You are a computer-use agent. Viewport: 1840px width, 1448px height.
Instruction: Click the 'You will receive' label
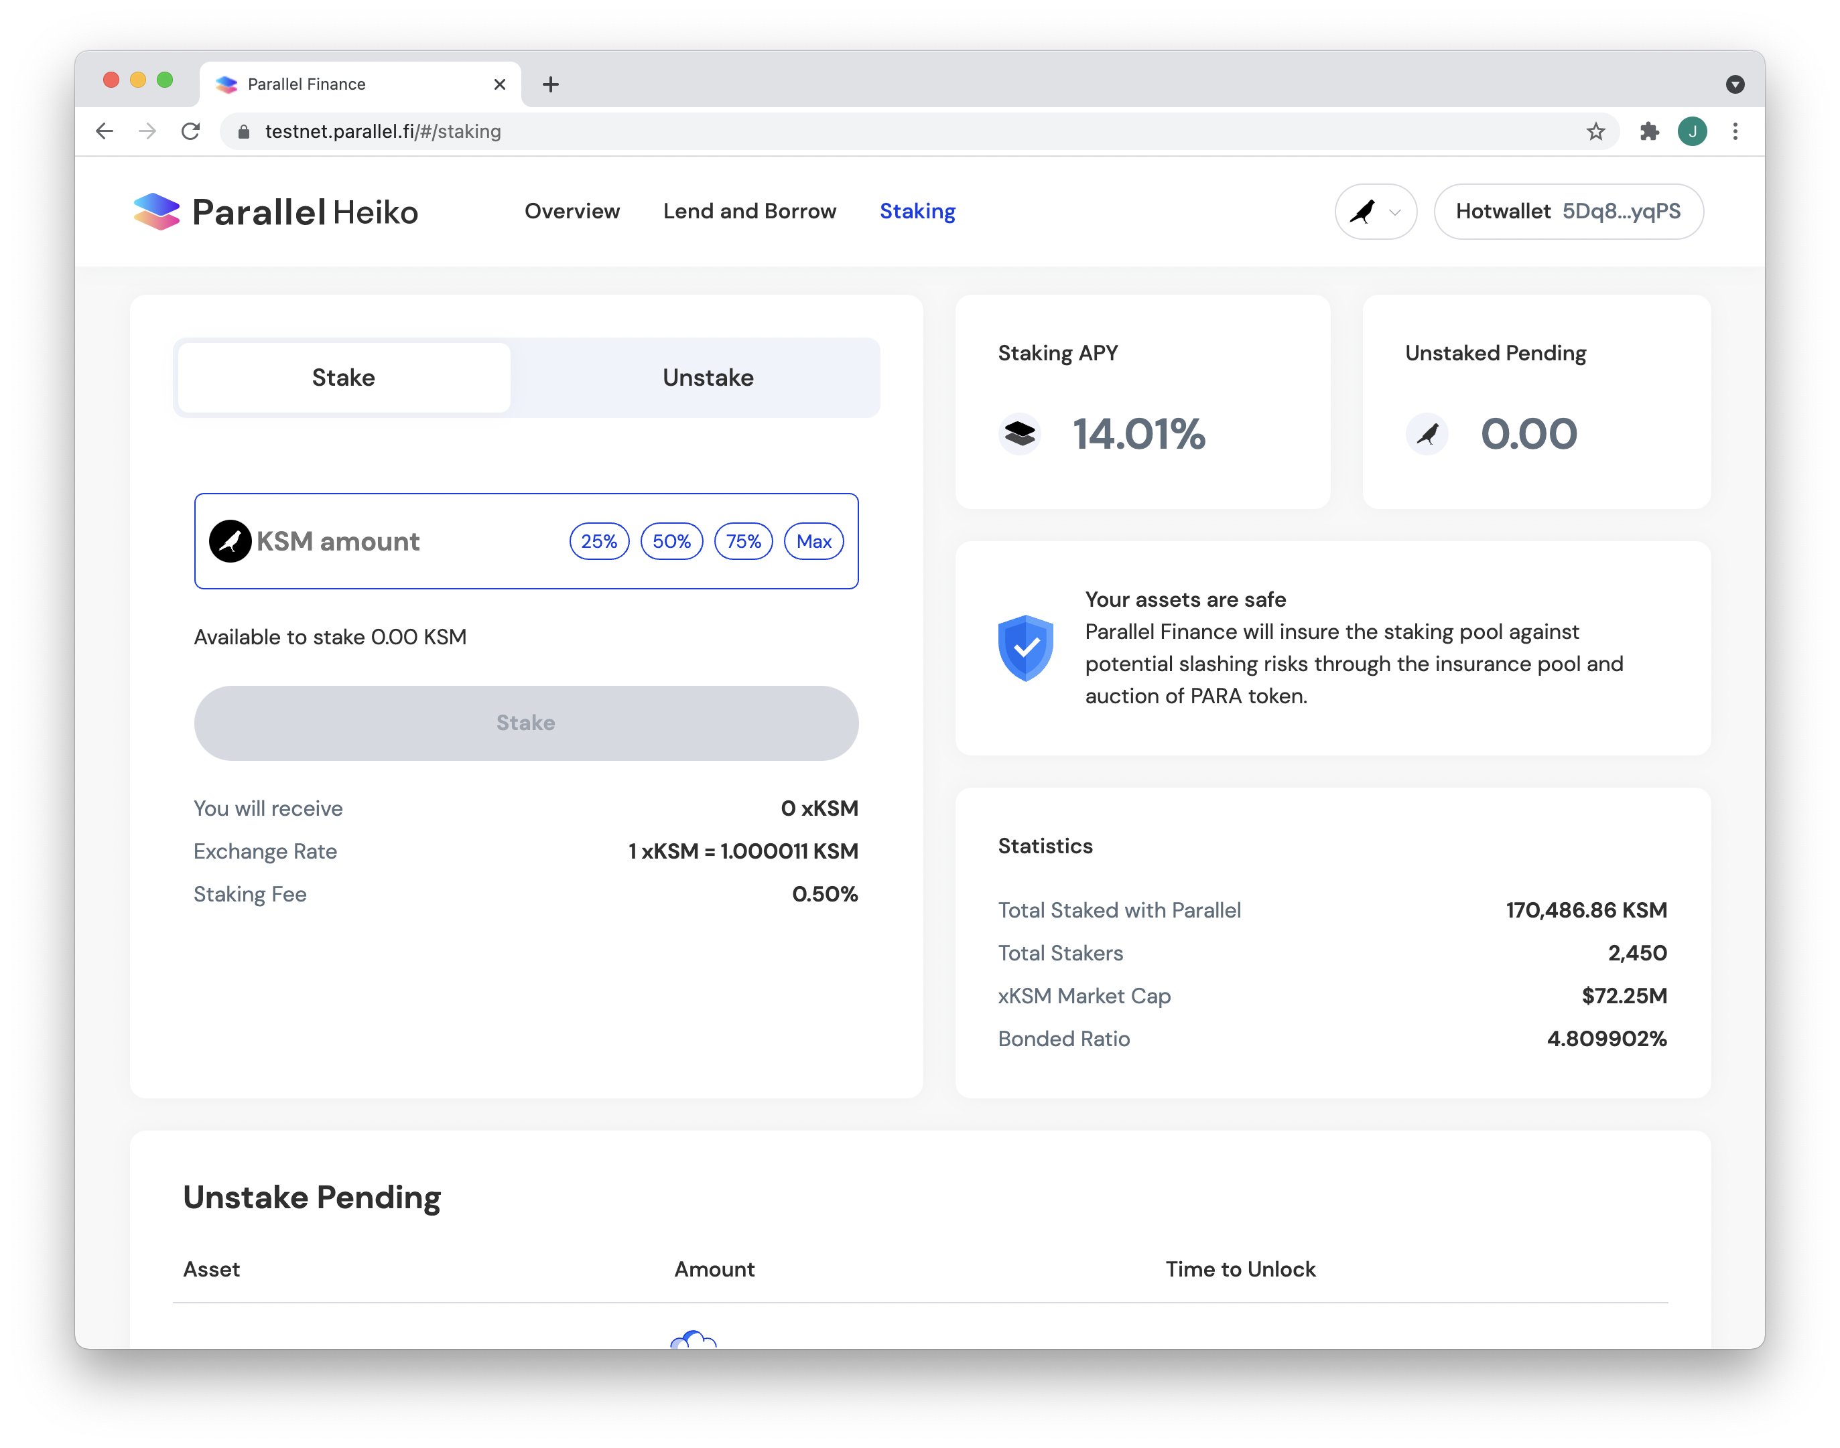tap(268, 808)
